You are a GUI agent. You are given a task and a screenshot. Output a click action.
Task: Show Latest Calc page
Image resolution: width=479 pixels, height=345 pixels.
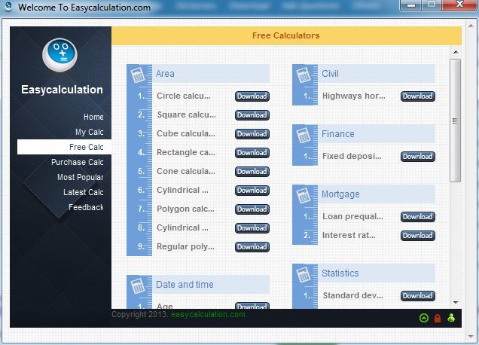point(84,192)
